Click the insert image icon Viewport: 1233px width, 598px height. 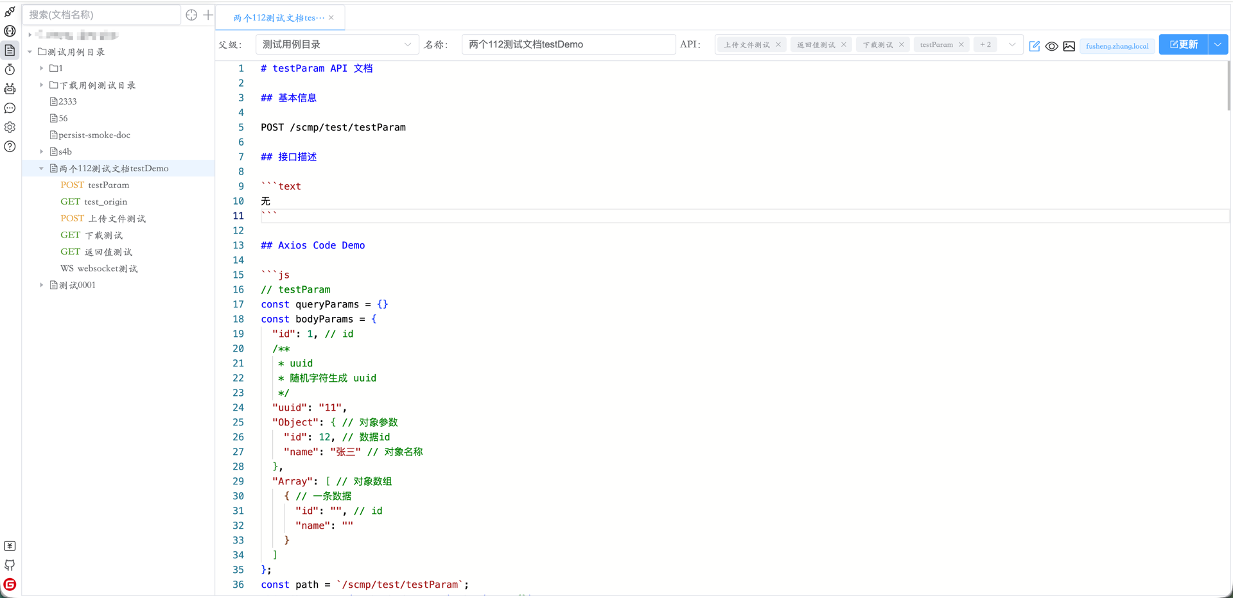[1069, 46]
